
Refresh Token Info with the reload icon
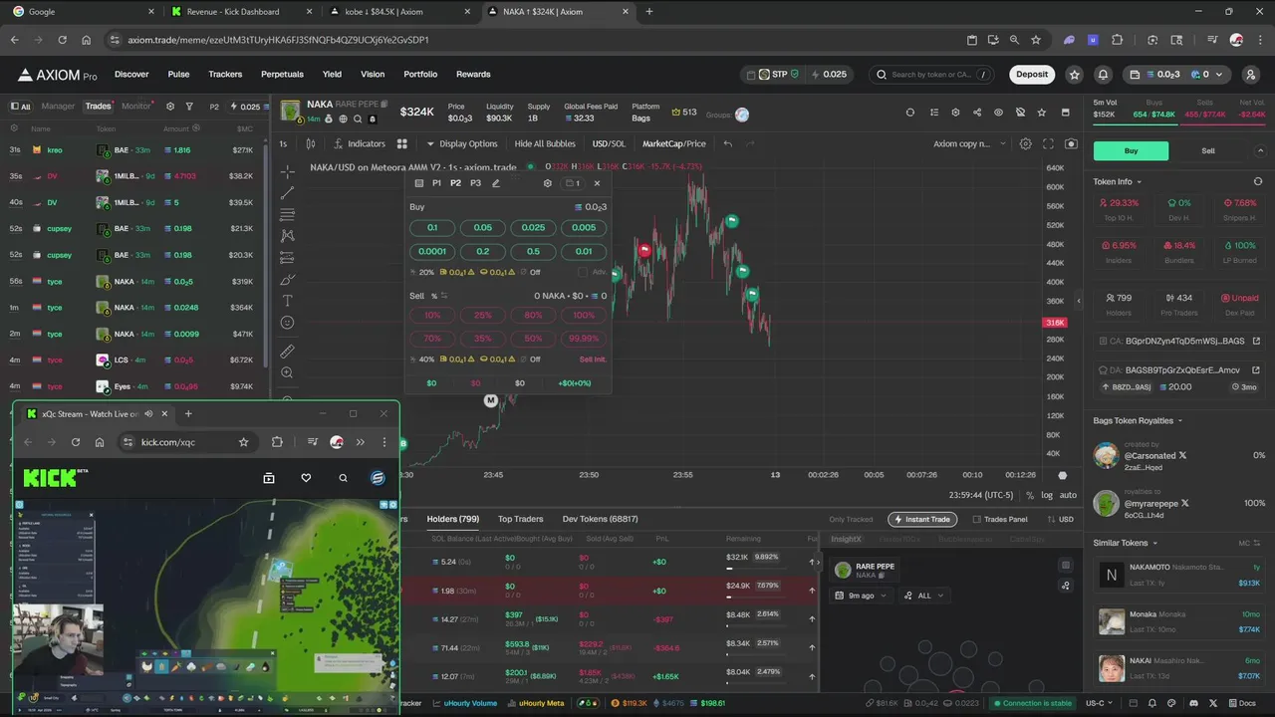pyautogui.click(x=1257, y=181)
